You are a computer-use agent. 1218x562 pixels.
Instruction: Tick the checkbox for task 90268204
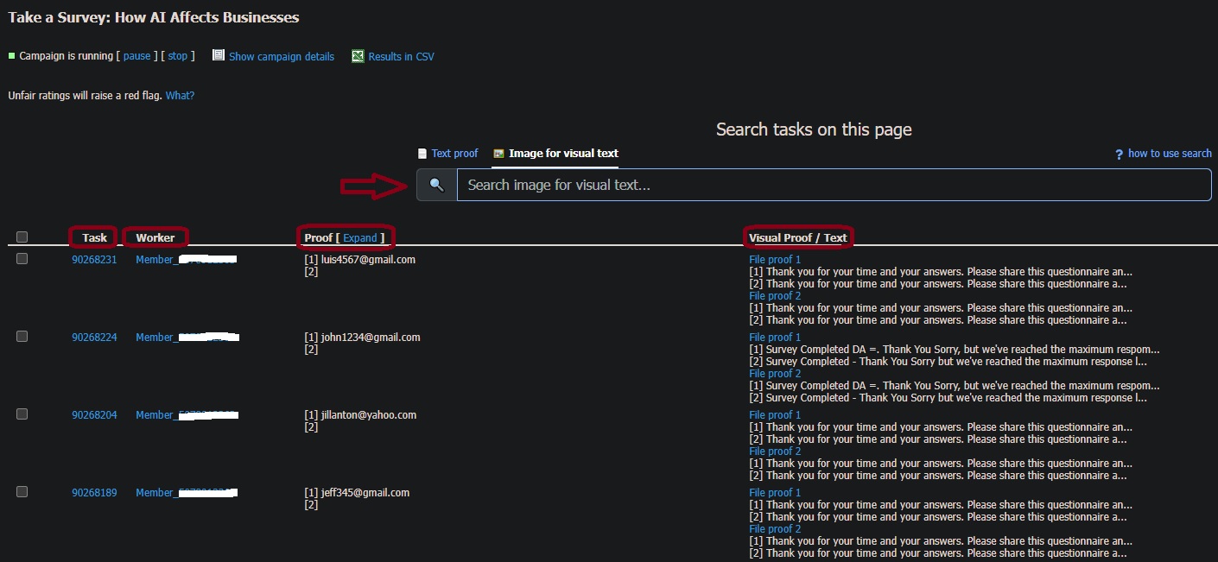[22, 414]
